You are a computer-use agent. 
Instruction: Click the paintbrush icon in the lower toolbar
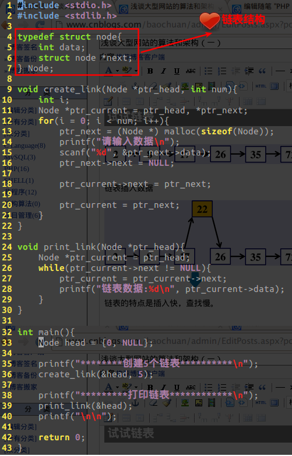(167, 403)
